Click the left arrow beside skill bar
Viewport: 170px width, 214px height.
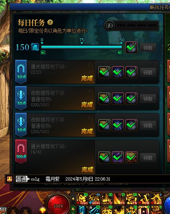[73, 199]
